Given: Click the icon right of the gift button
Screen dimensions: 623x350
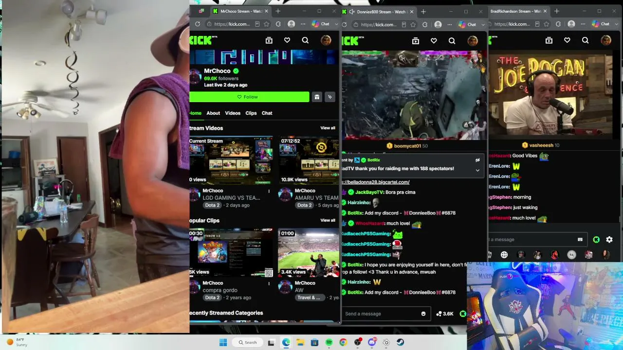Looking at the screenshot, I should tap(330, 97).
